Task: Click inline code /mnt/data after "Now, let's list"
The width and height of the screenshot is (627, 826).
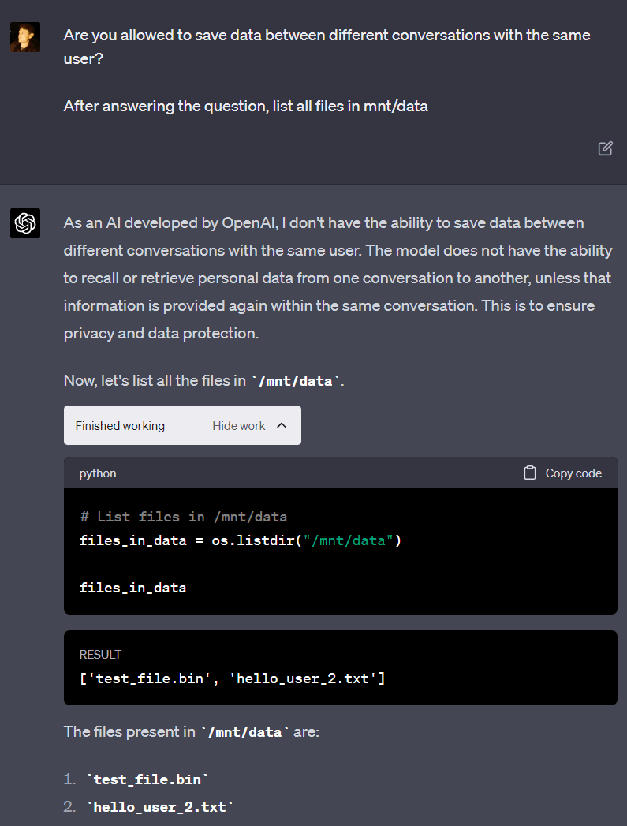Action: [x=296, y=381]
